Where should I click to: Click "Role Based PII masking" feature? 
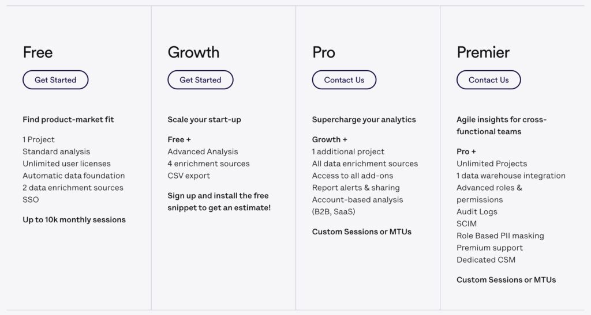[500, 236]
